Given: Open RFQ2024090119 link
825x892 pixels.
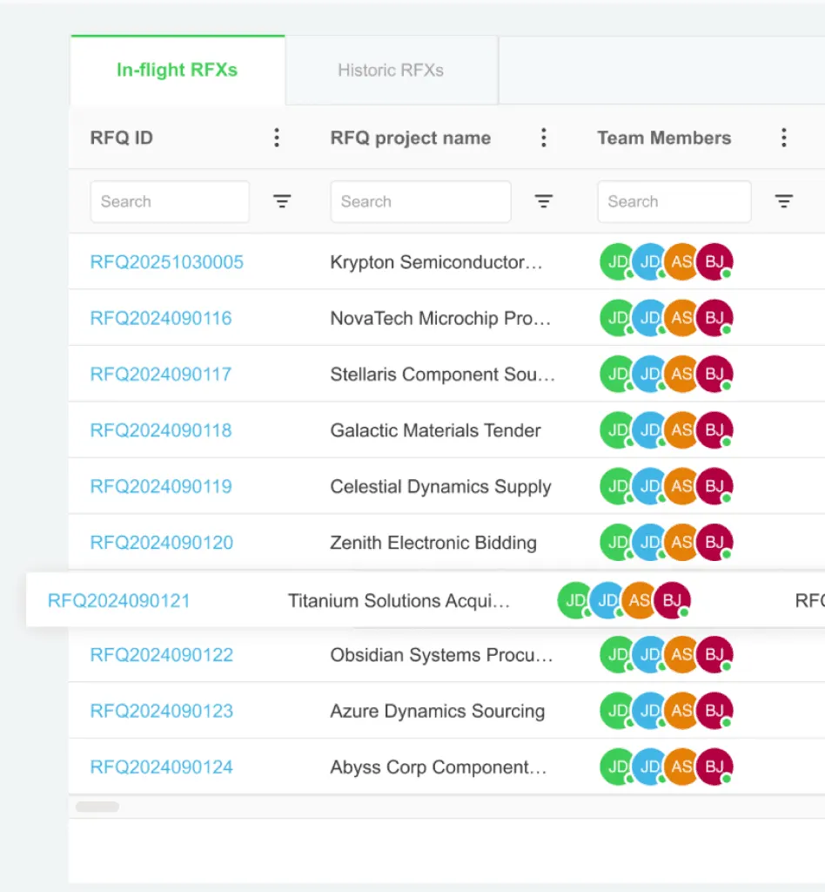Looking at the screenshot, I should click(161, 486).
